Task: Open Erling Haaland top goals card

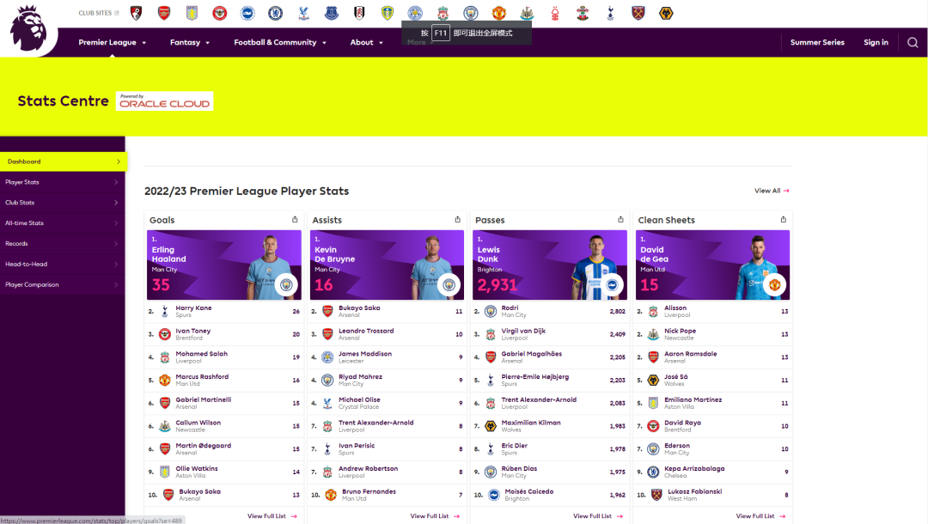Action: point(223,265)
